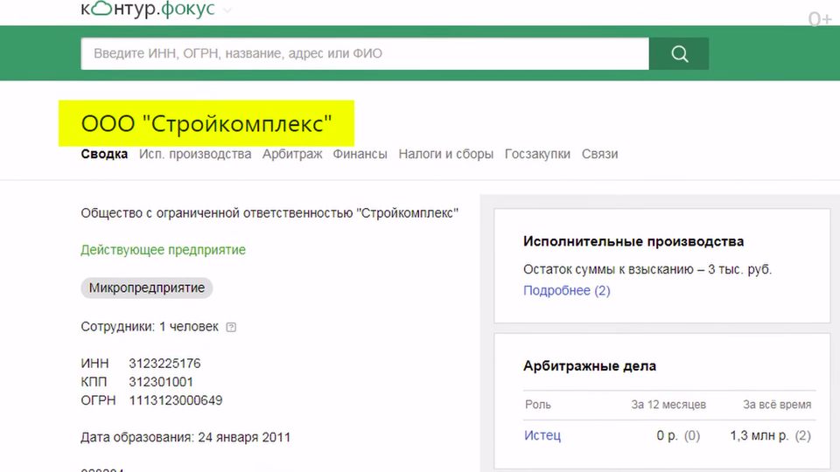Click the magnifier search button

(x=679, y=54)
